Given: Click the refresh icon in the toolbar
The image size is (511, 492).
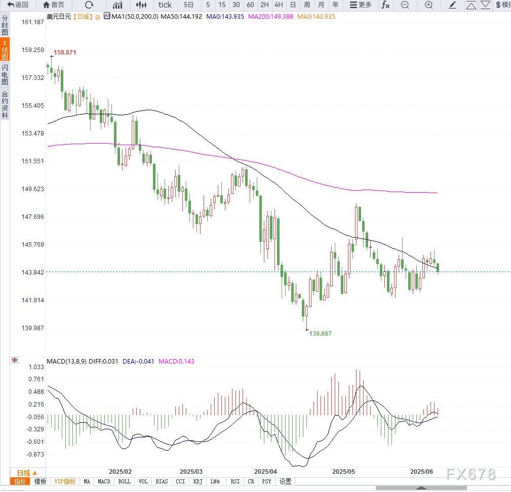Looking at the screenshot, I should coord(89,5).
